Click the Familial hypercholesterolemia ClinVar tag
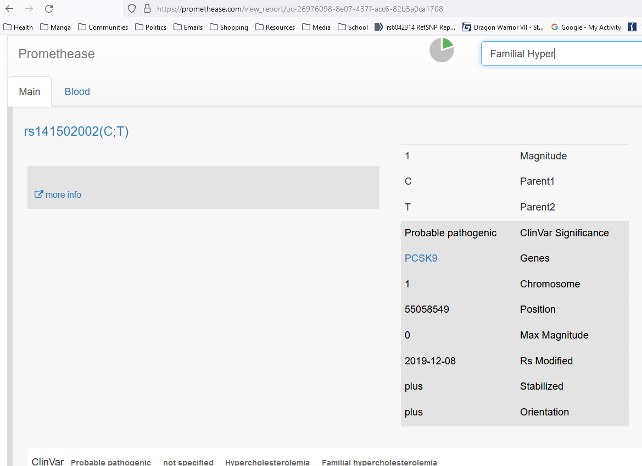Viewport: 642px width, 466px height. coord(379,462)
